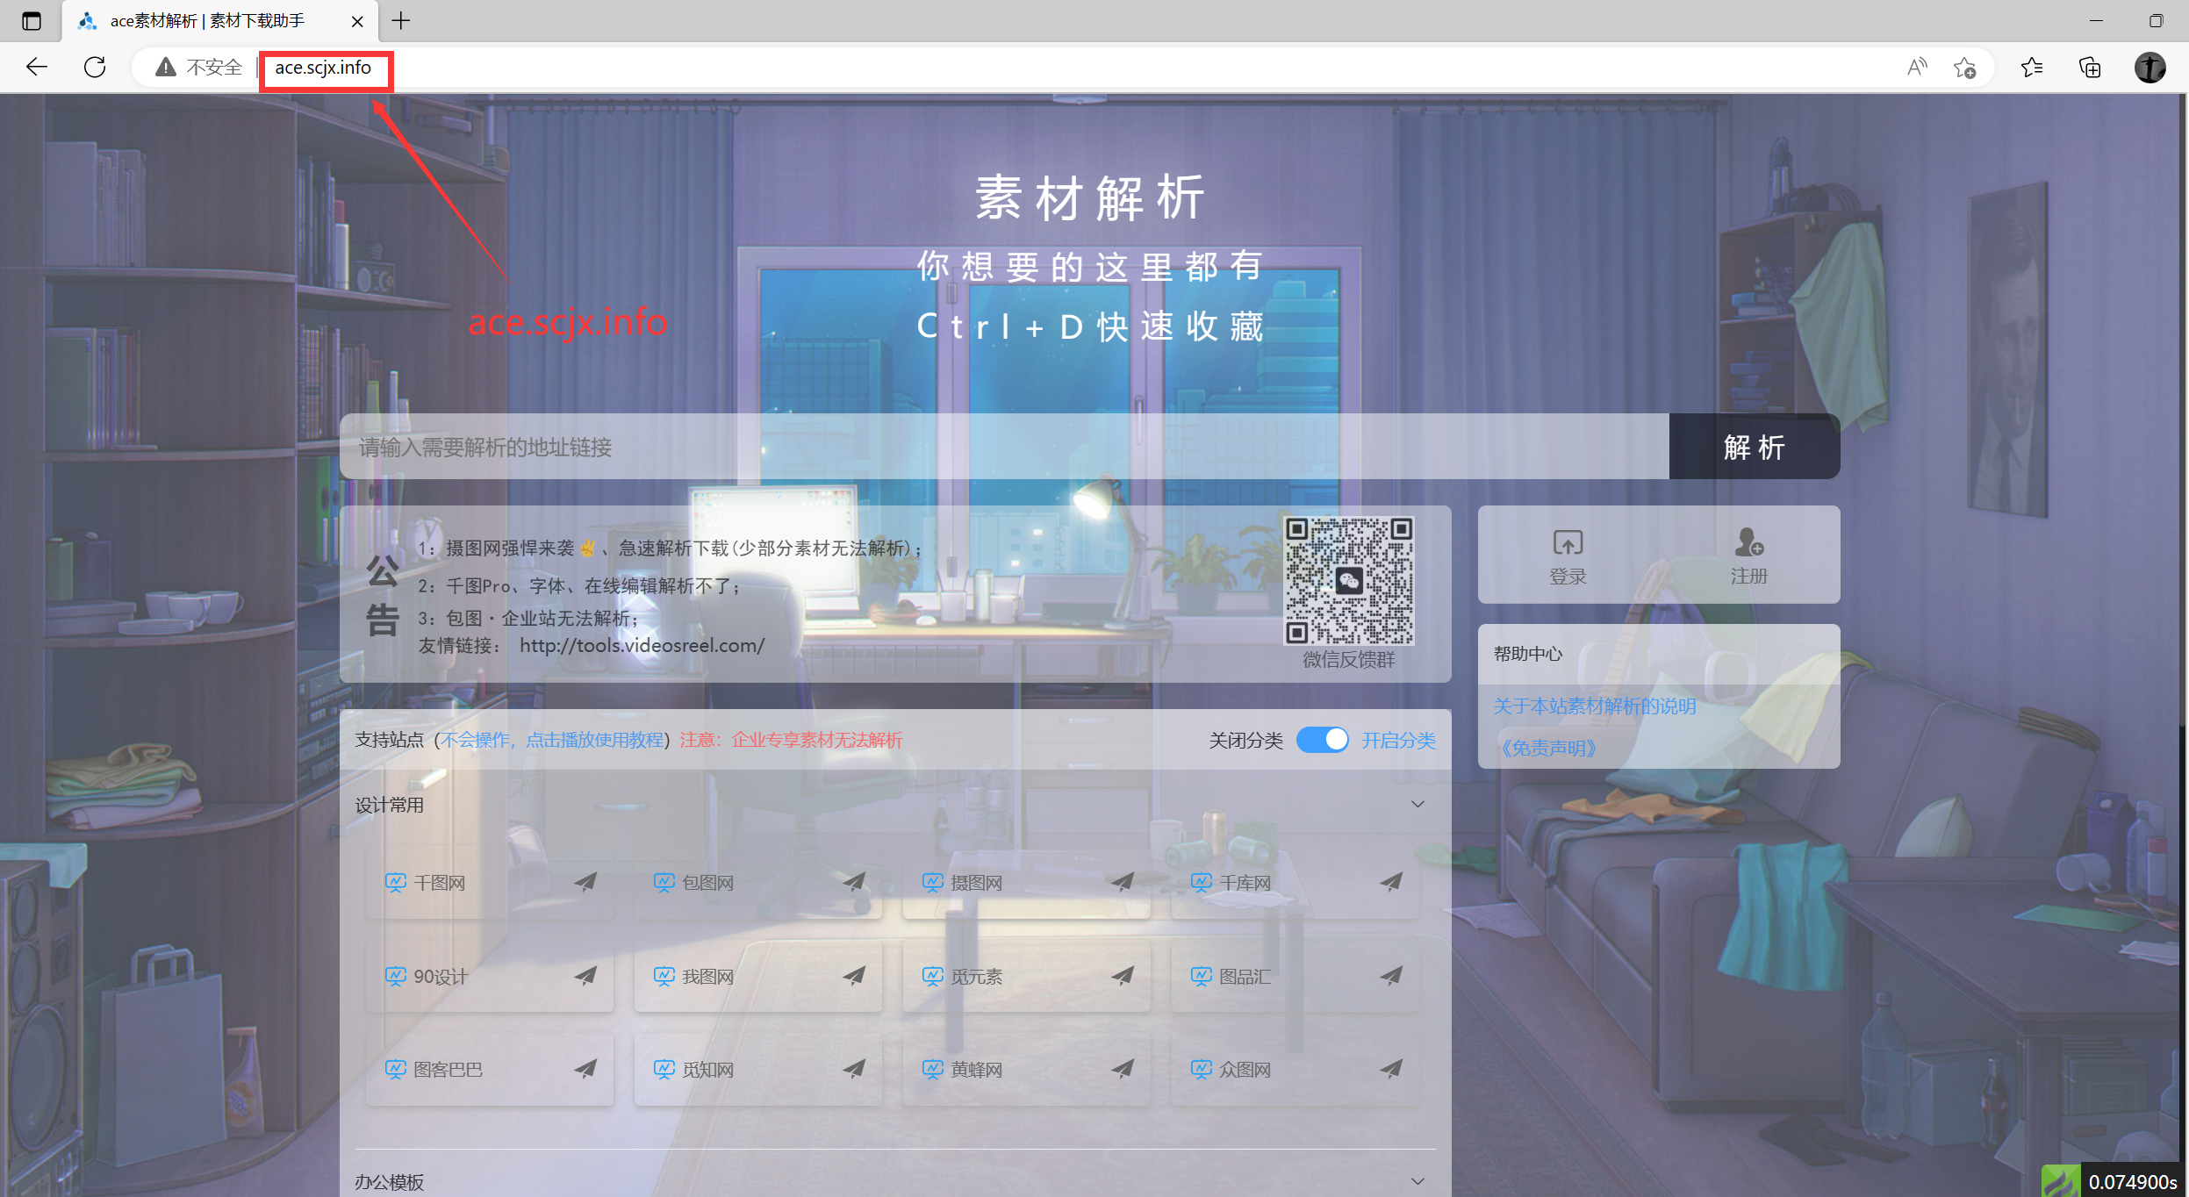Click the register user icon above 注册
The image size is (2189, 1197).
(x=1748, y=542)
